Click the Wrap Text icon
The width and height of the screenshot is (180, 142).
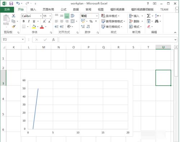pyautogui.click(x=73, y=16)
